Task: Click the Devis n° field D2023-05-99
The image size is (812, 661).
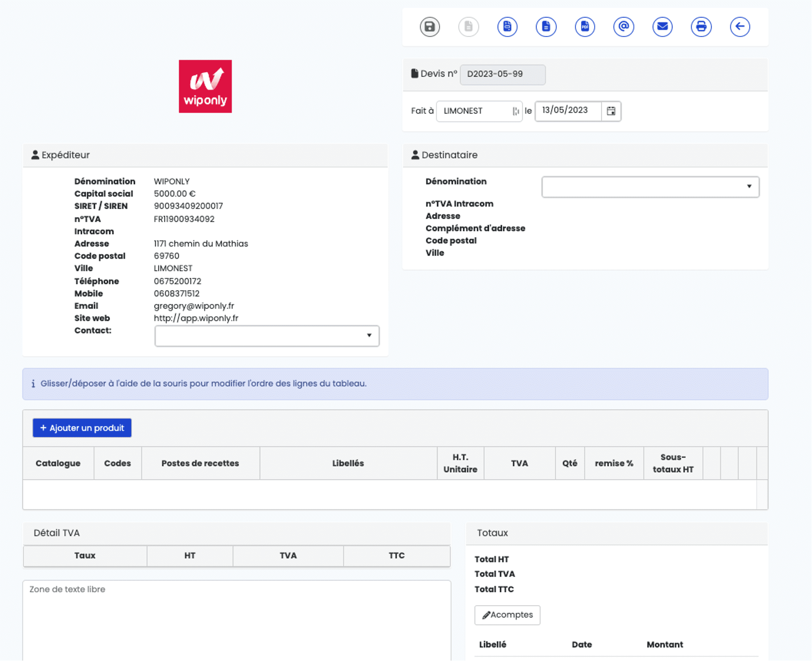Action: (503, 74)
